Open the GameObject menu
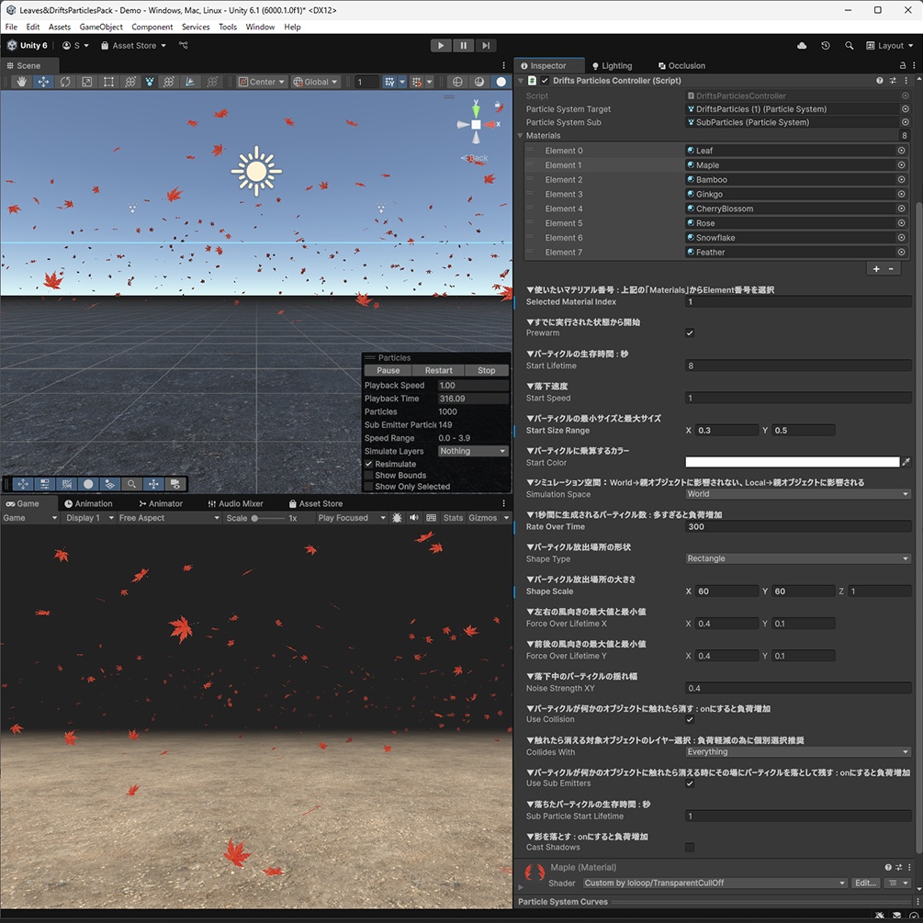The image size is (923, 923). (x=101, y=27)
